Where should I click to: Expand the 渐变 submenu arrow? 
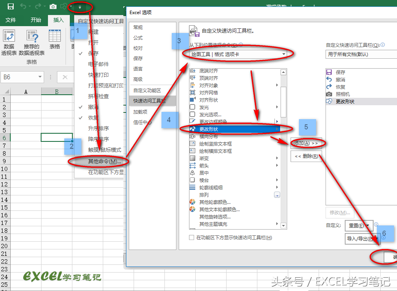[x=277, y=158]
